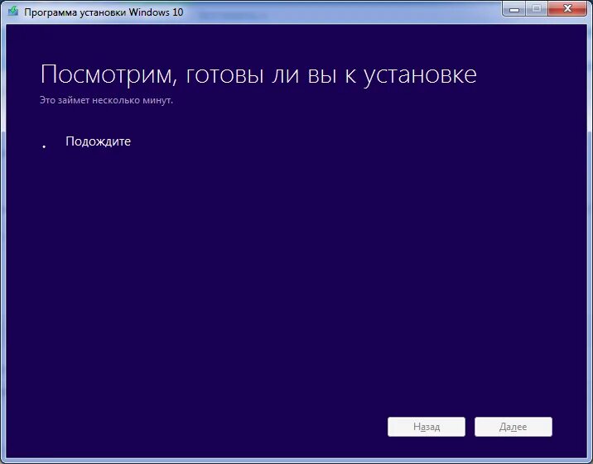Click the heading Посмотрим, готовы ли вы к установке

(x=258, y=74)
